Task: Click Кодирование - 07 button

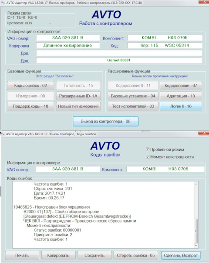Action: (x=181, y=86)
